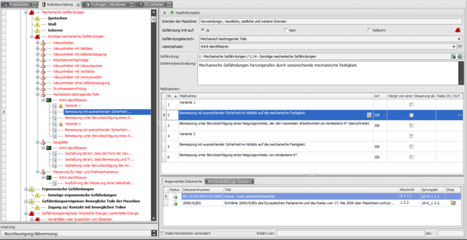Click the cone icon next to Druckmesseinrichtung
This screenshot has height=240, width=467.
pyautogui.click(x=43, y=89)
